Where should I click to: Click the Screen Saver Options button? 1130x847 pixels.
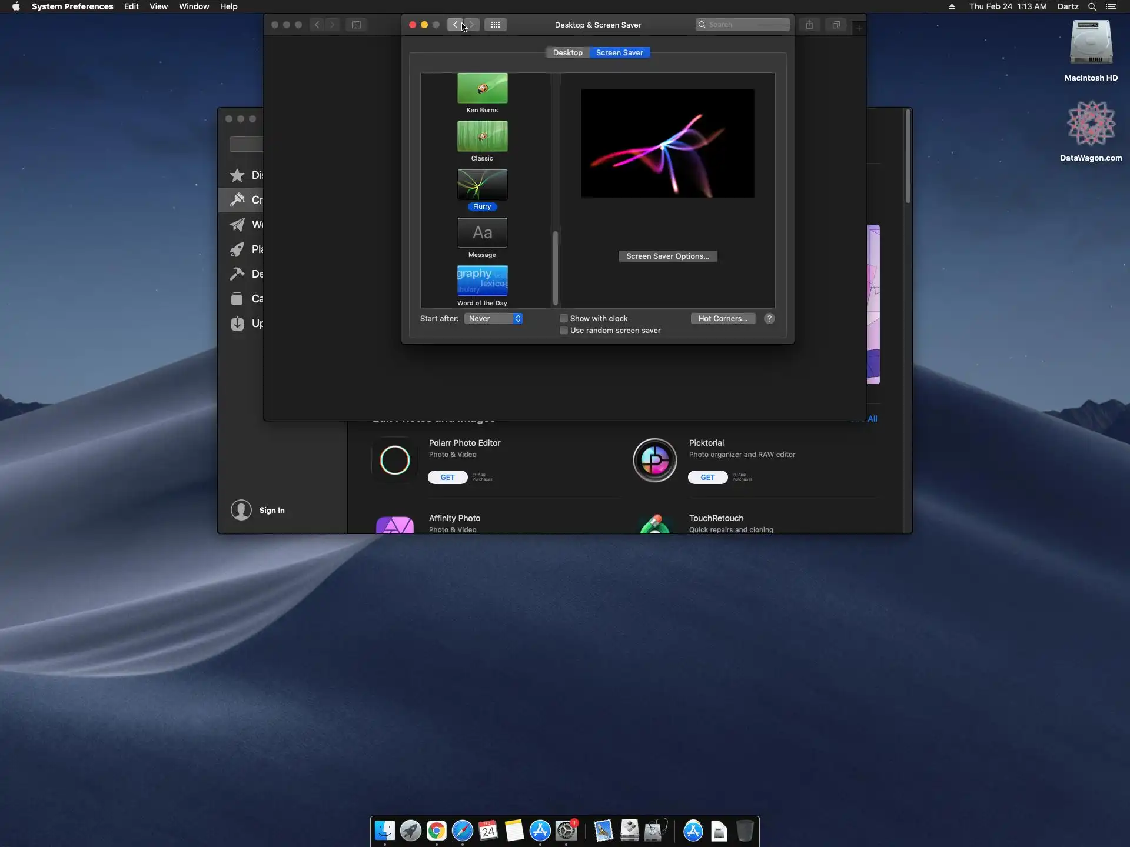[x=667, y=256]
